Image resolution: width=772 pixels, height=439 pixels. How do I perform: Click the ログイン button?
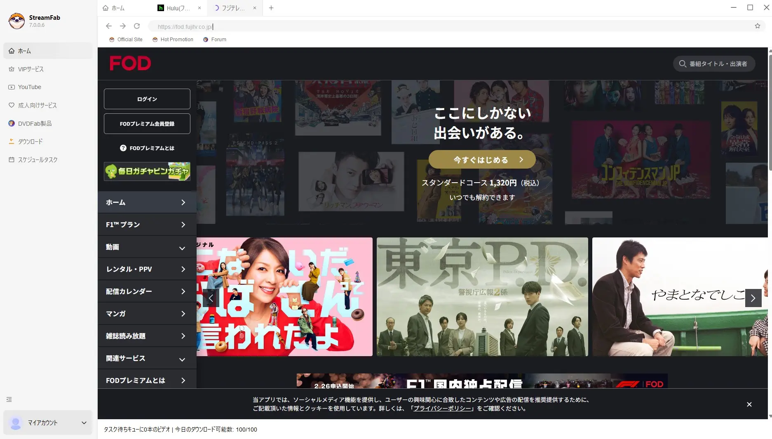pos(147,99)
